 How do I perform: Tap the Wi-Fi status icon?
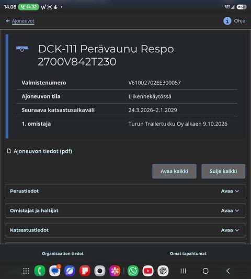click(x=227, y=7)
